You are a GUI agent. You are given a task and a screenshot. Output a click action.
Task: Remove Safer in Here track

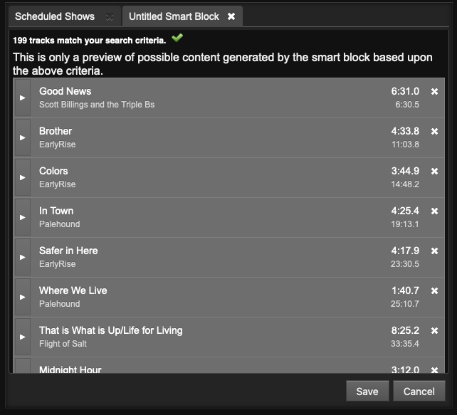point(434,251)
